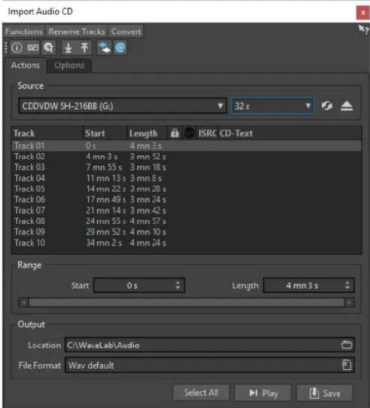
Task: Open the toolbar grip handle
Action: (x=6, y=48)
